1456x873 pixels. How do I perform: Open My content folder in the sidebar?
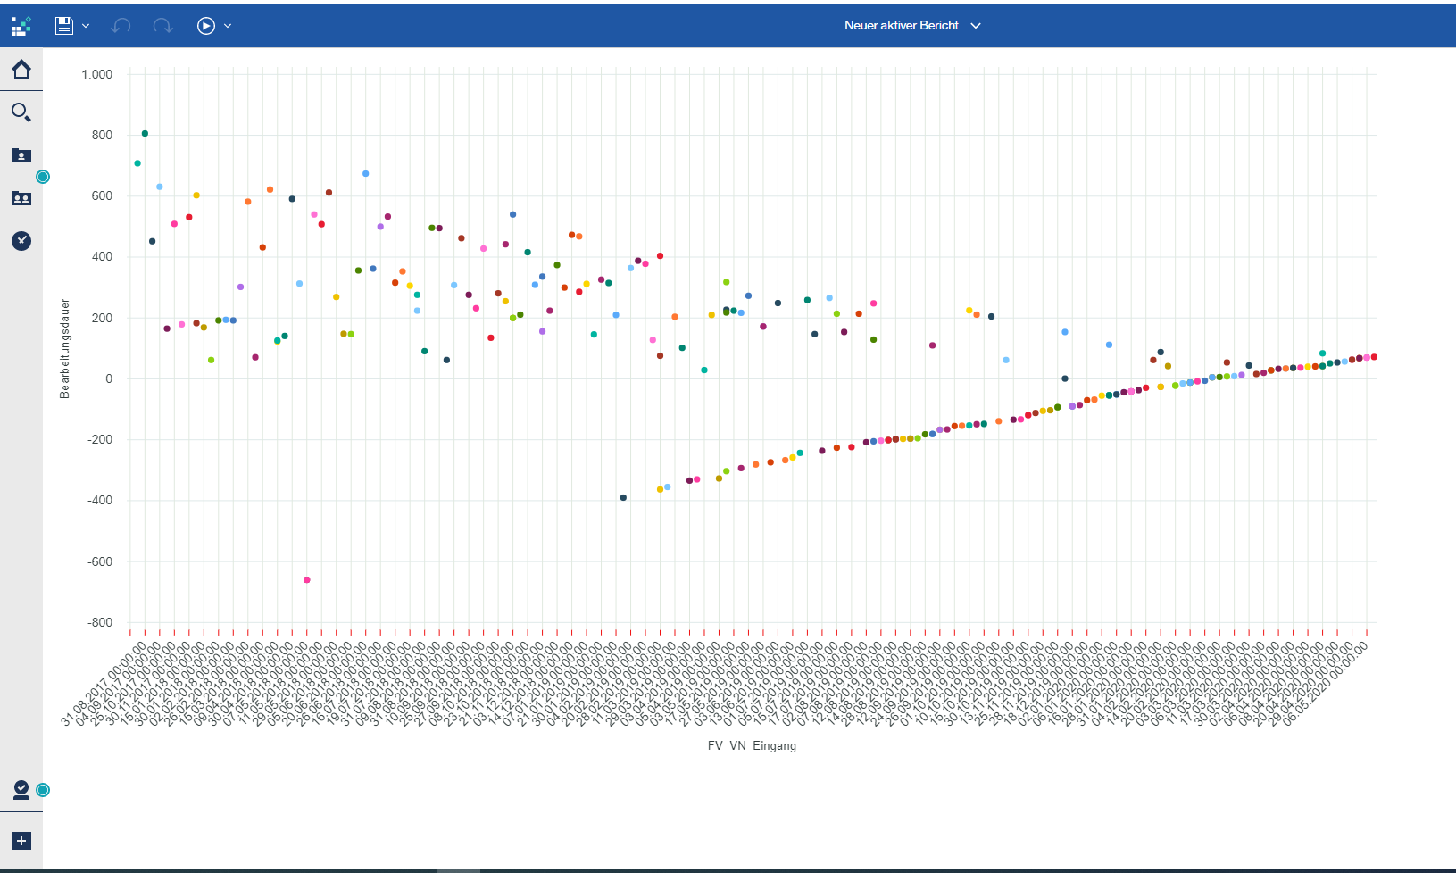click(21, 155)
